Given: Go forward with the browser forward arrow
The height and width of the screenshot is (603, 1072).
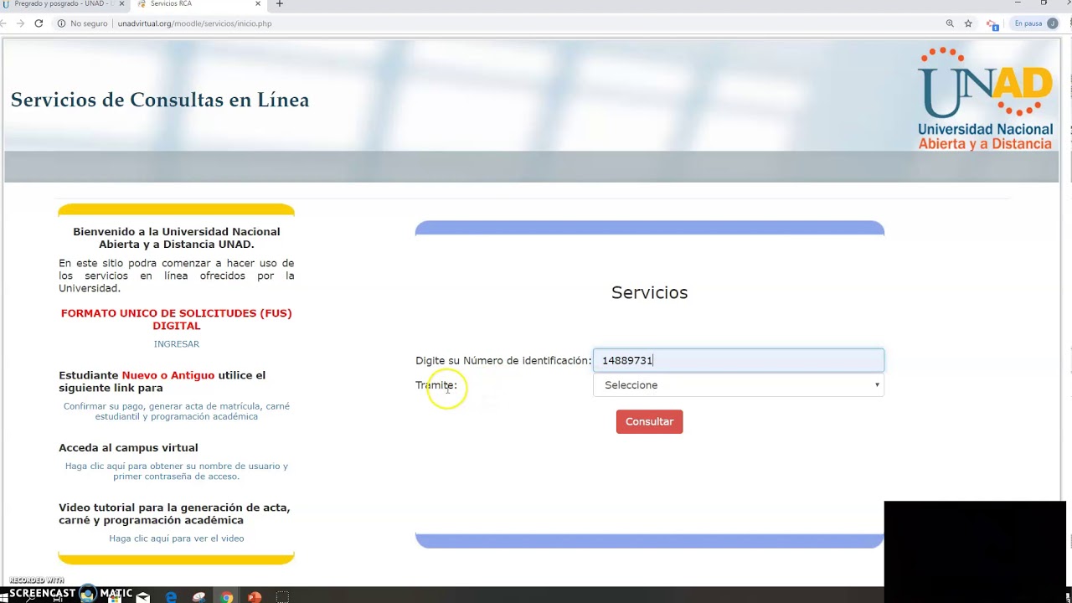Looking at the screenshot, I should (x=21, y=23).
